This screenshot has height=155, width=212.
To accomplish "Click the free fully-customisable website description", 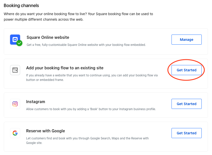I will click(86, 45).
